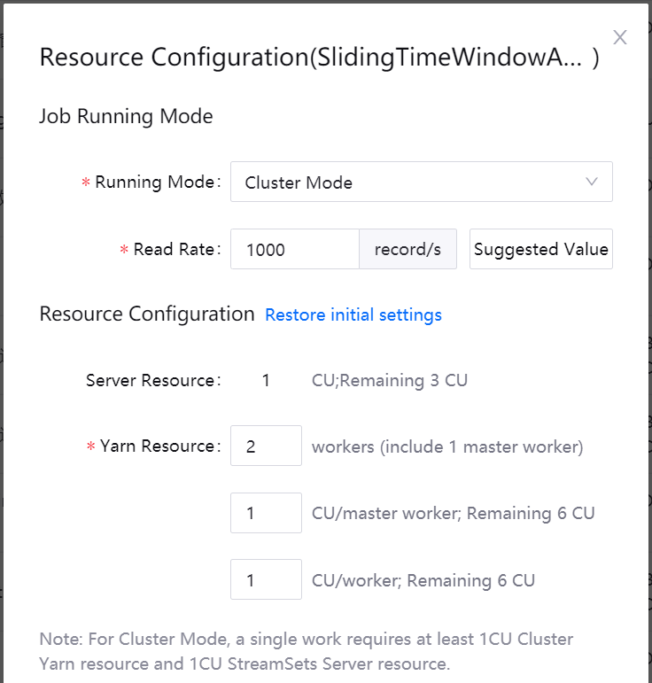Edit the CU/master worker value field
This screenshot has height=683, width=652.
click(266, 514)
